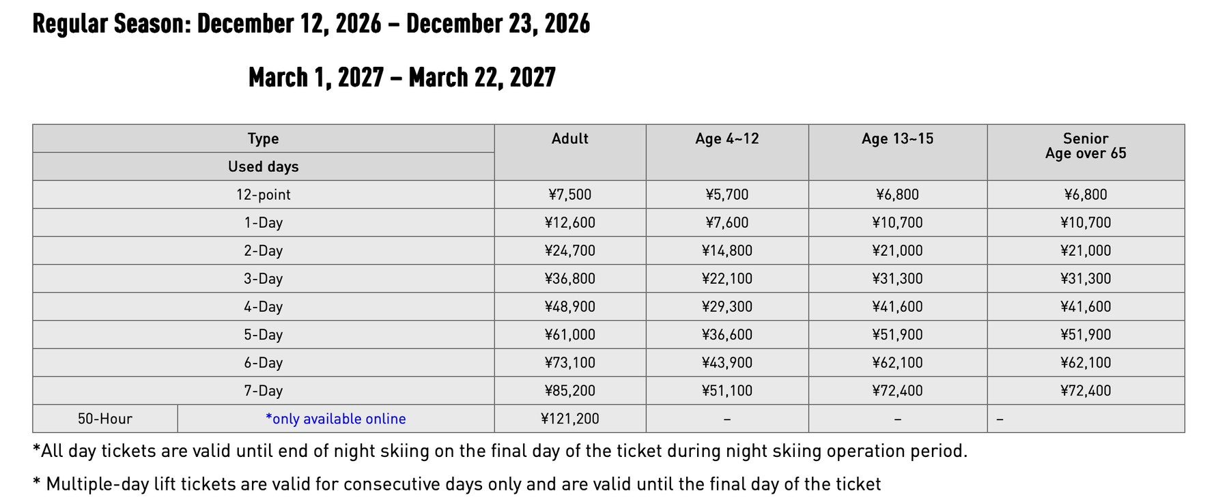Select the ¥121,200 adult 50-Hour price
The height and width of the screenshot is (504, 1229).
569,419
